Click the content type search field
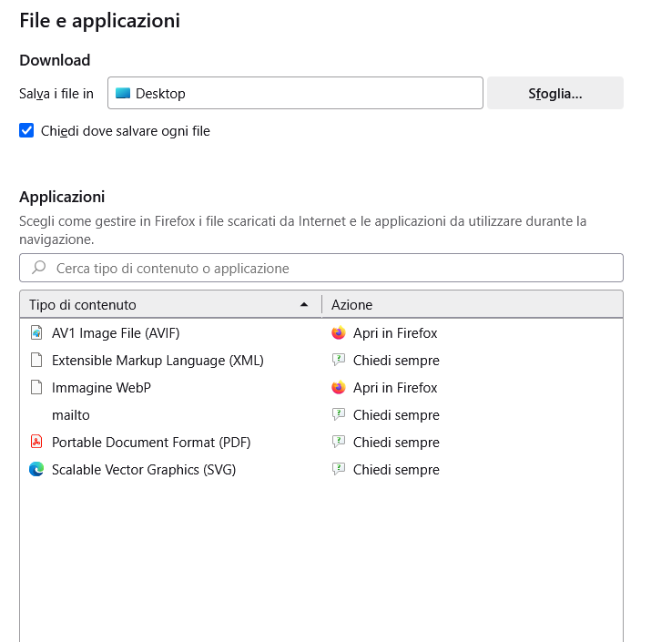Image resolution: width=651 pixels, height=642 pixels. [x=328, y=269]
